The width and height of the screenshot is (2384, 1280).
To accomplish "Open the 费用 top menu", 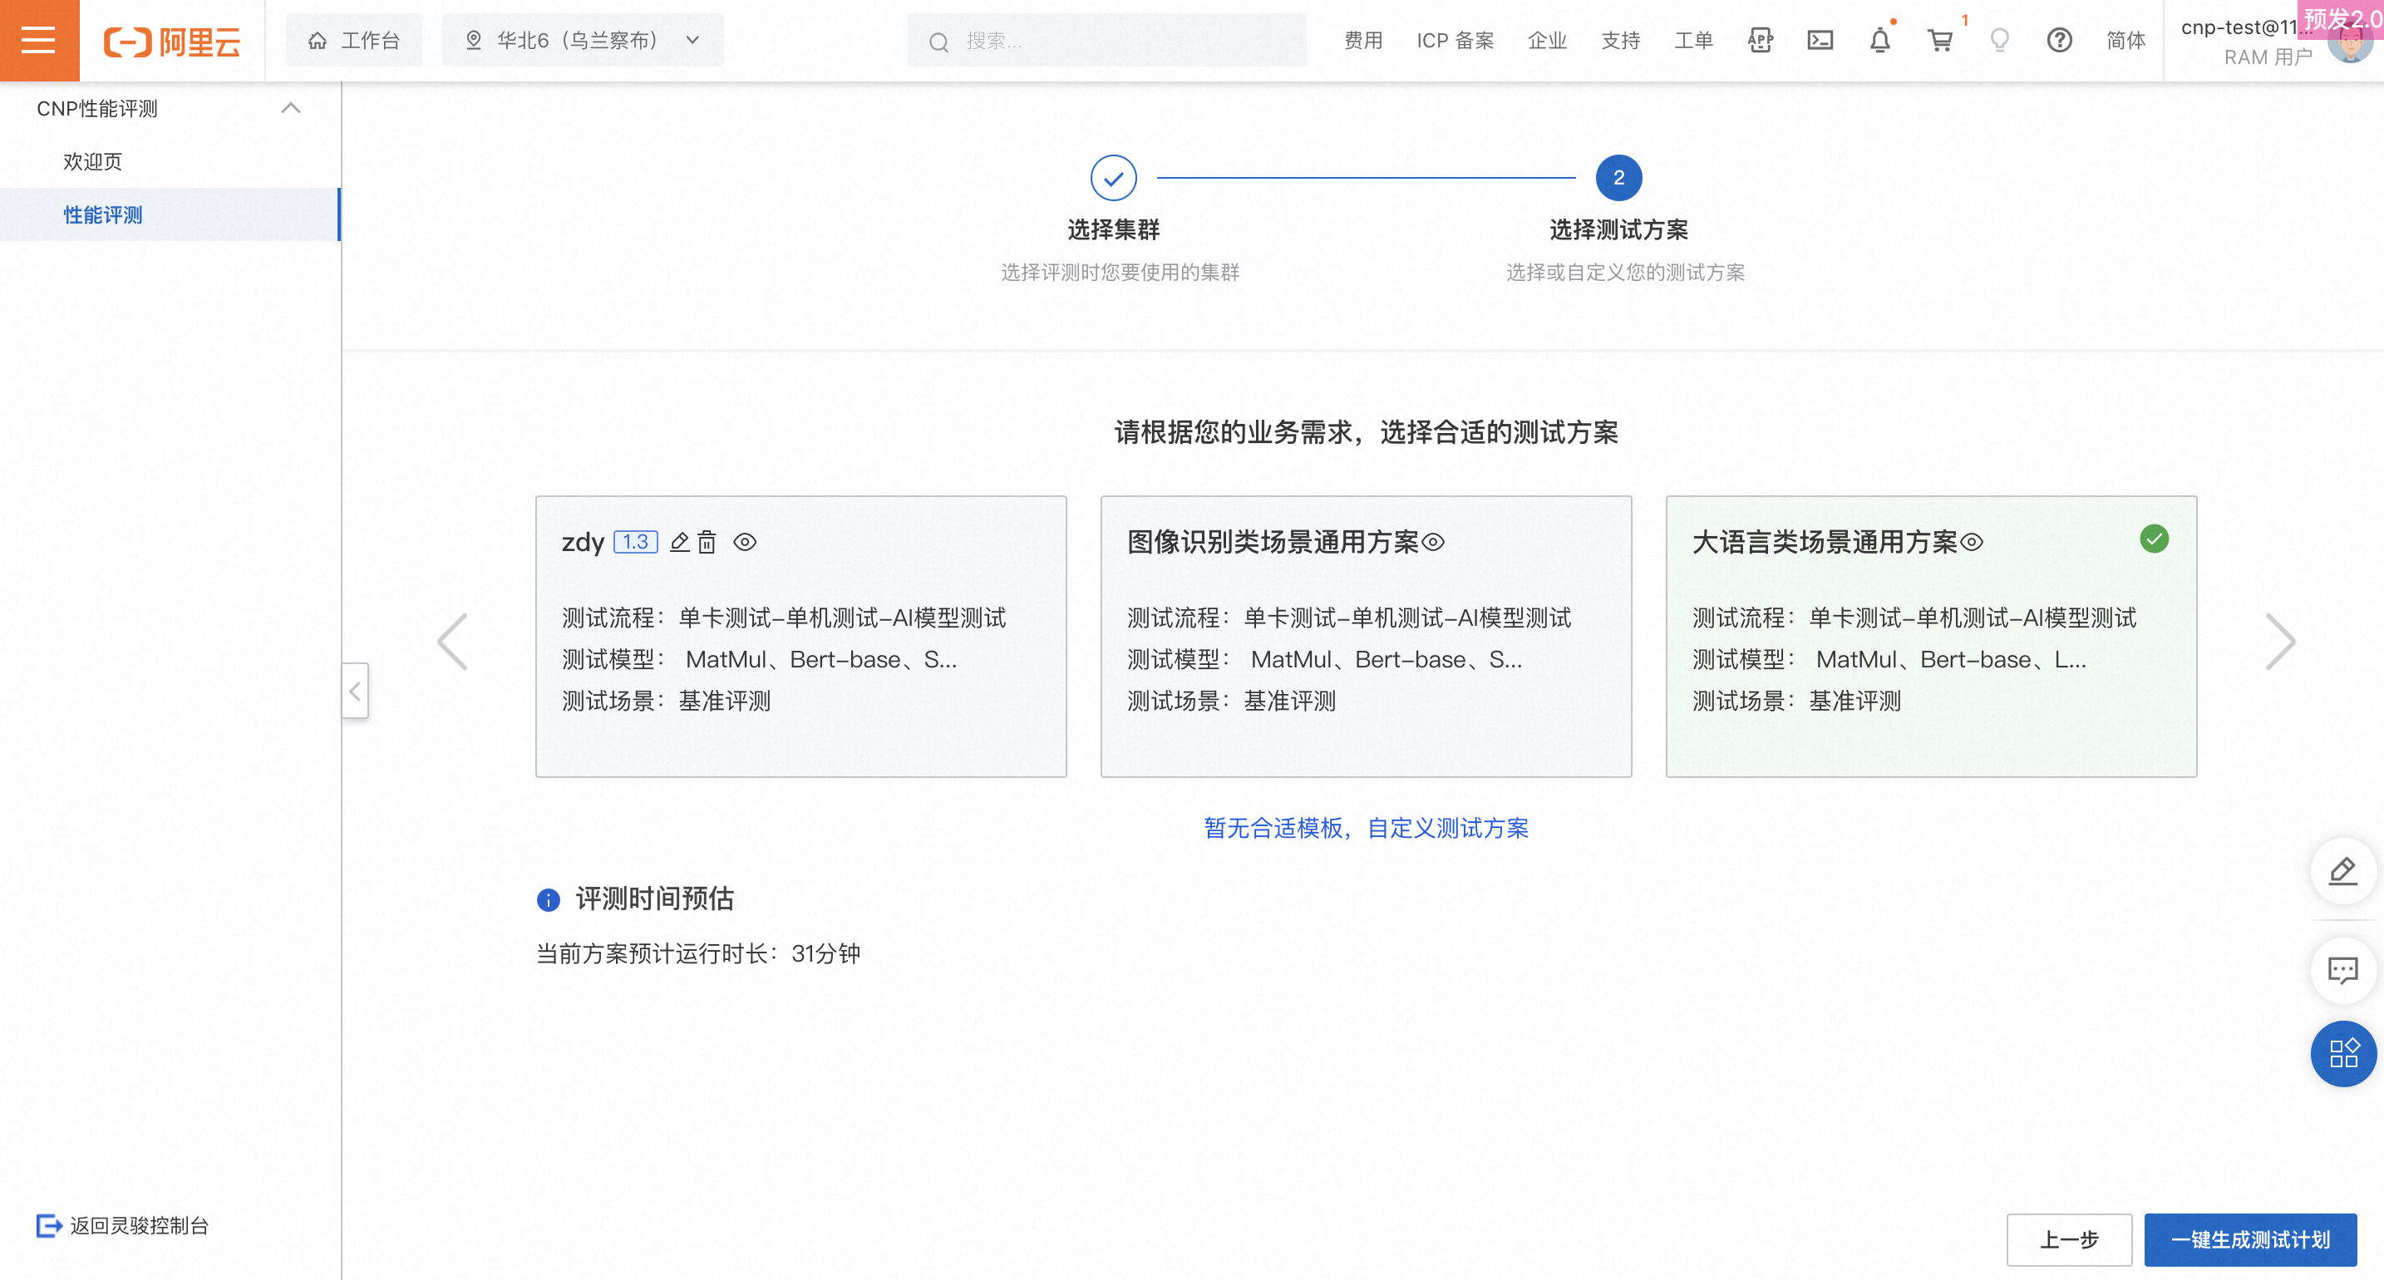I will (1362, 40).
